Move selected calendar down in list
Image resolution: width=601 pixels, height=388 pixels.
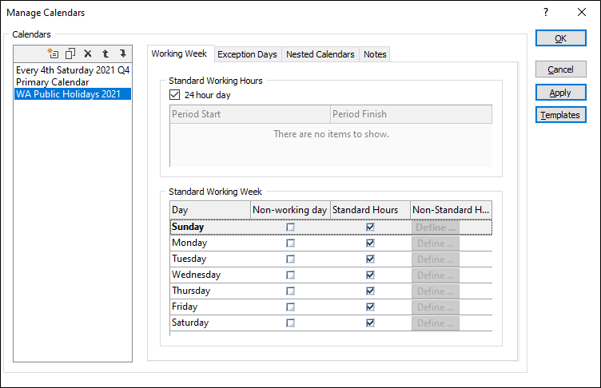coord(122,53)
